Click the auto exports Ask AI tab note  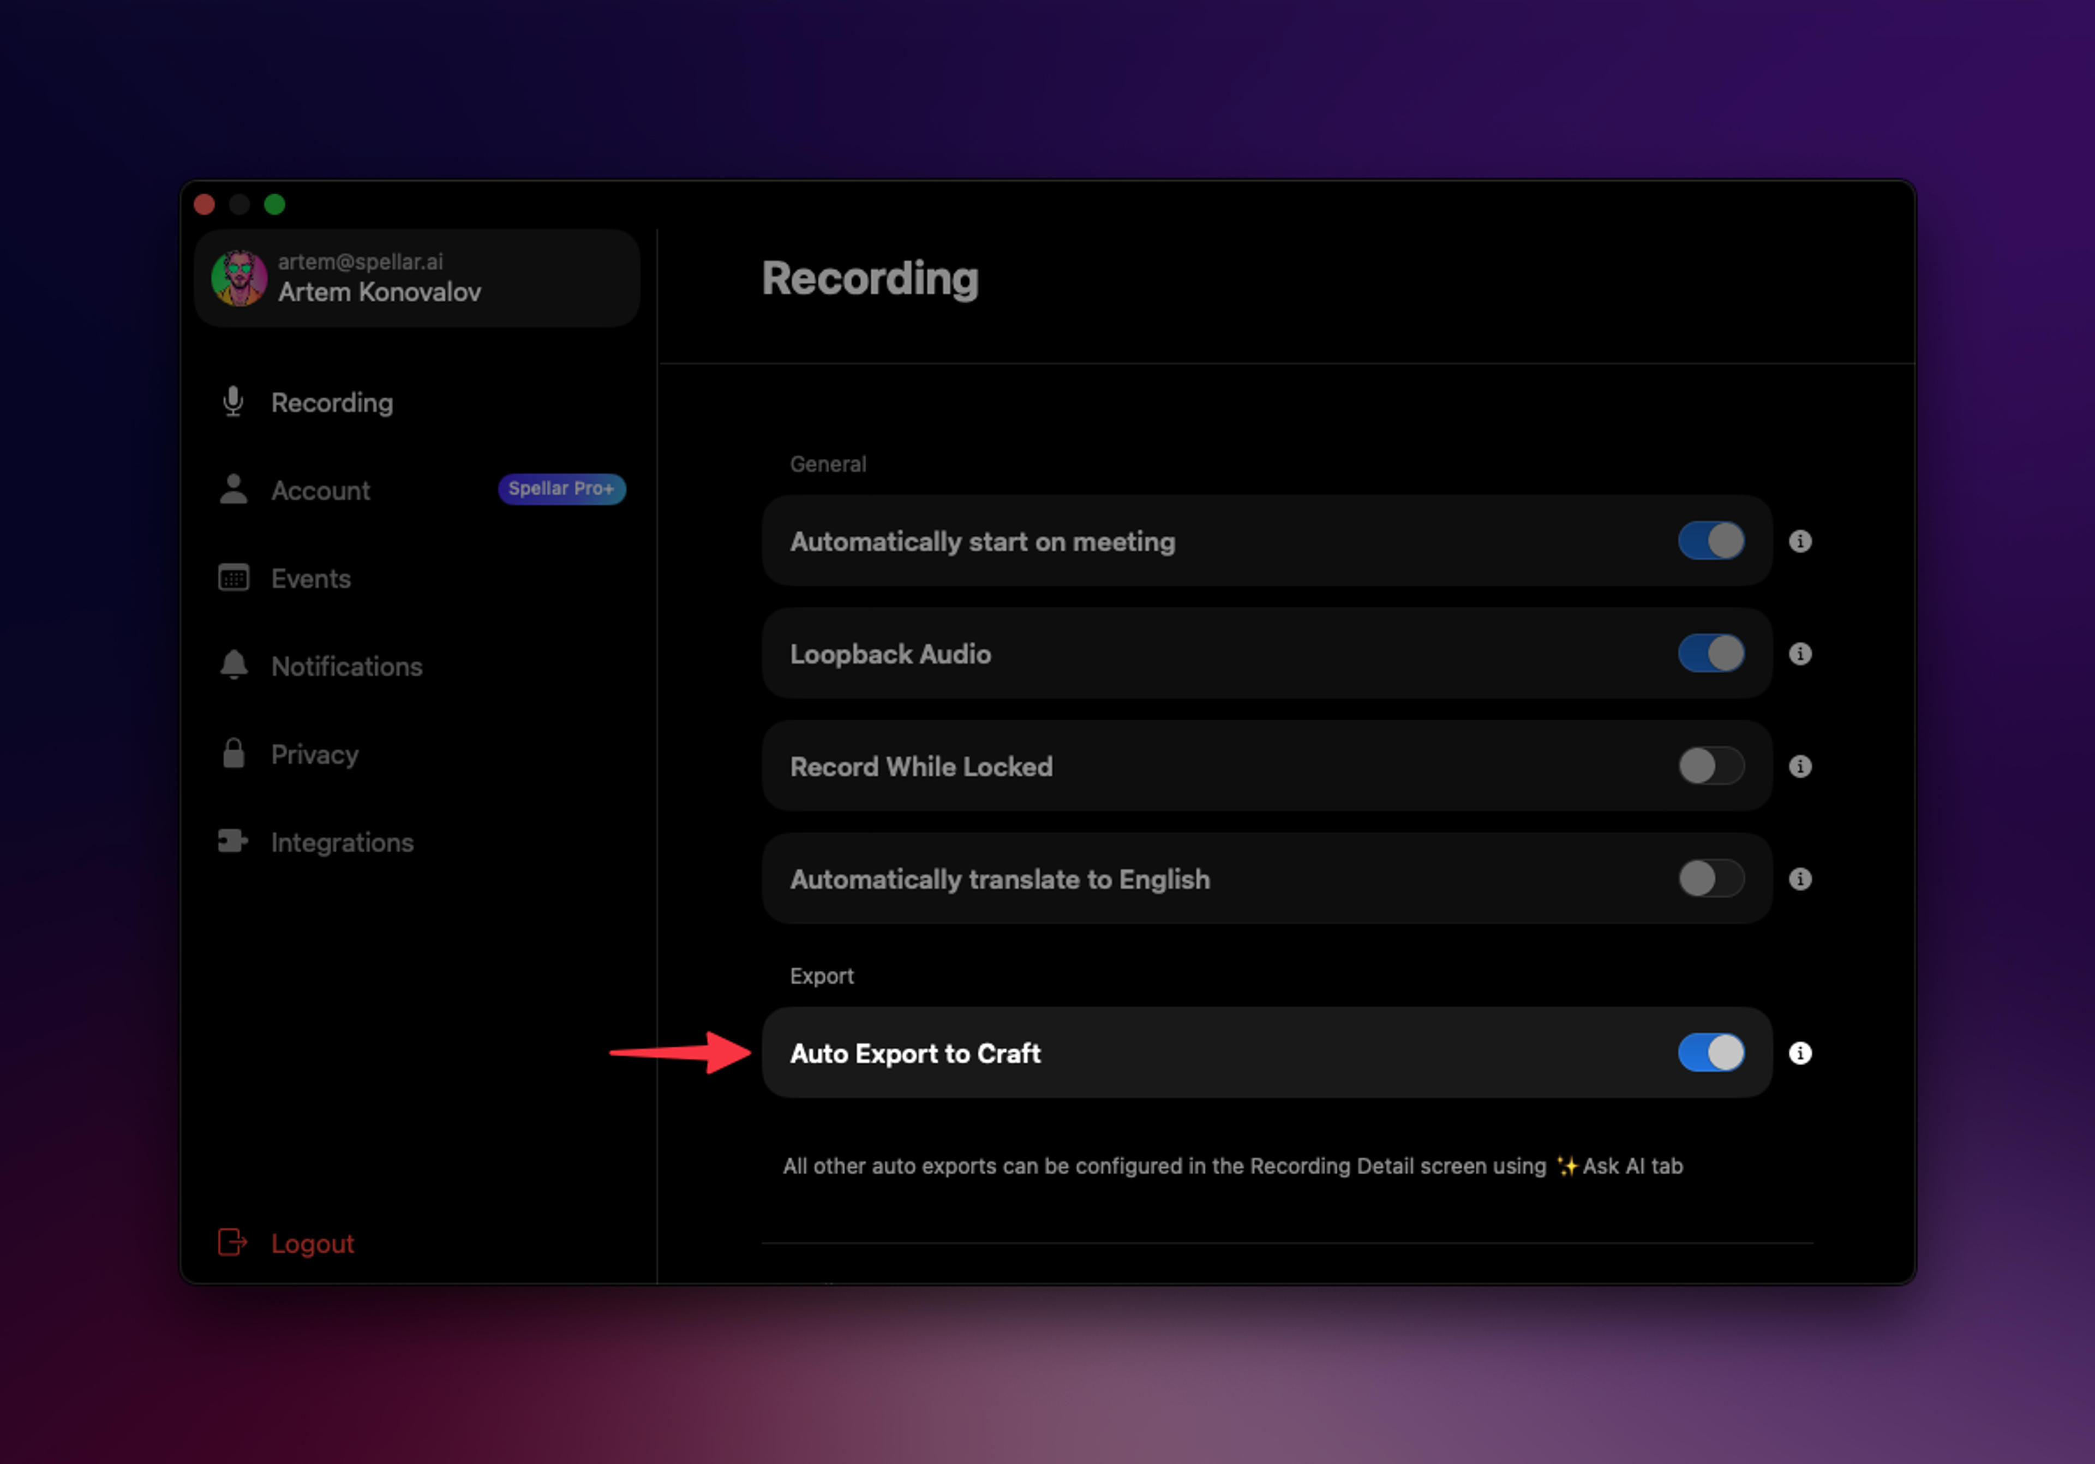point(1233,1166)
